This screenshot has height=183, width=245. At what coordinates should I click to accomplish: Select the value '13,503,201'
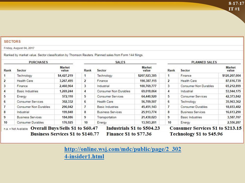[149, 123]
